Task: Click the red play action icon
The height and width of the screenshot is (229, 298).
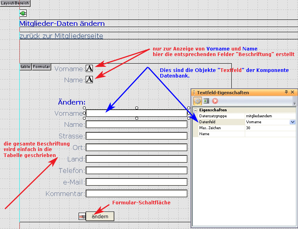Action: coord(215,101)
